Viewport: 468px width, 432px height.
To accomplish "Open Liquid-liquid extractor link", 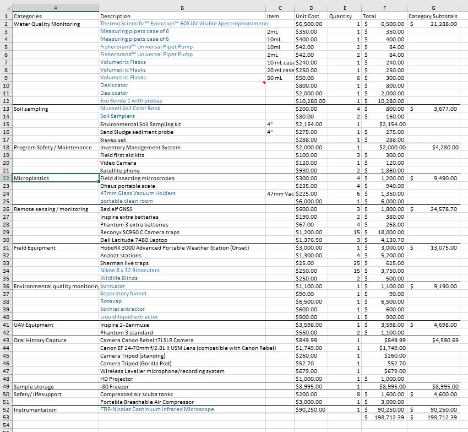I will pyautogui.click(x=129, y=317).
